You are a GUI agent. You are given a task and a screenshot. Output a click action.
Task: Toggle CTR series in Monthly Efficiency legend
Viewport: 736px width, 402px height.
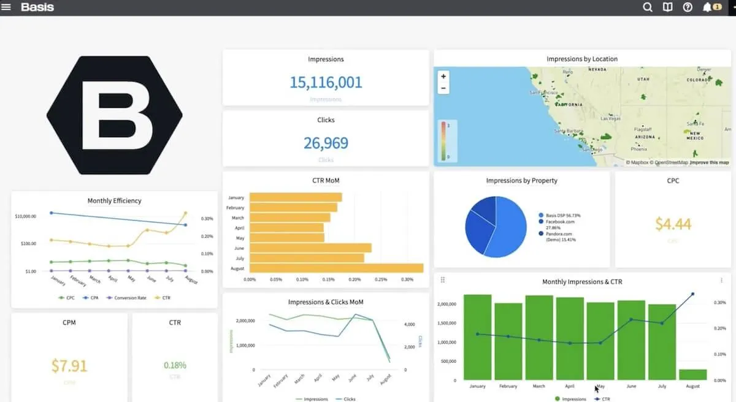tap(161, 298)
